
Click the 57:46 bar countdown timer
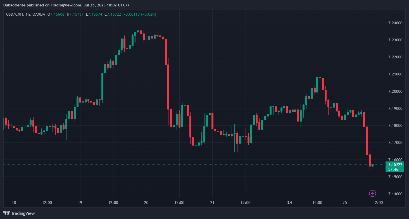393,169
